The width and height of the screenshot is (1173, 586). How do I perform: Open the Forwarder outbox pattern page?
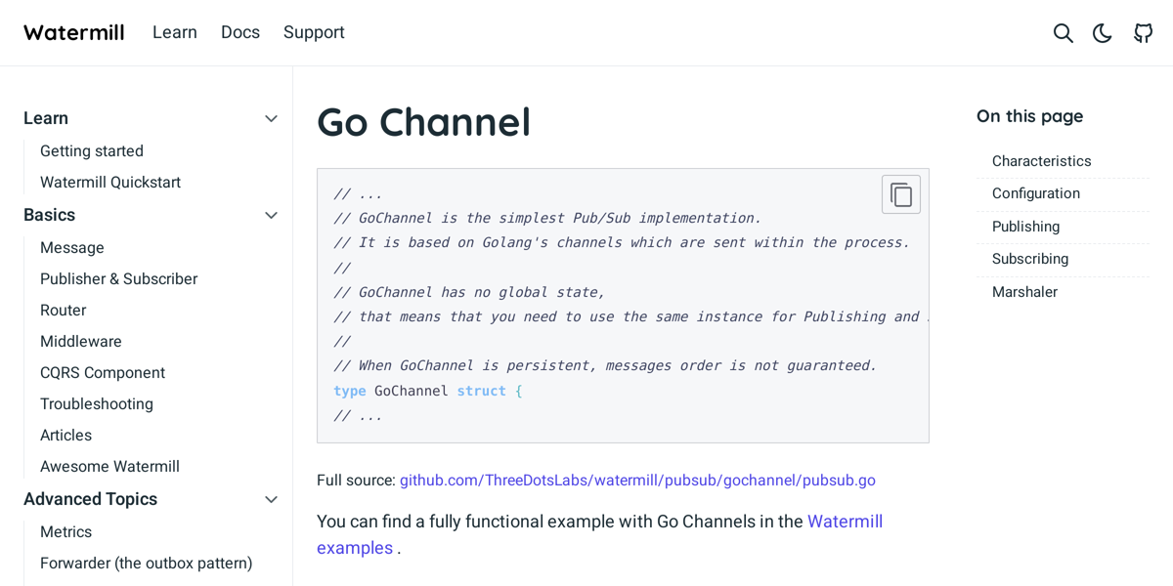(x=146, y=564)
